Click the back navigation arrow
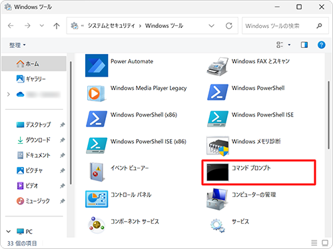This screenshot has width=333, height=249. coord(11,26)
